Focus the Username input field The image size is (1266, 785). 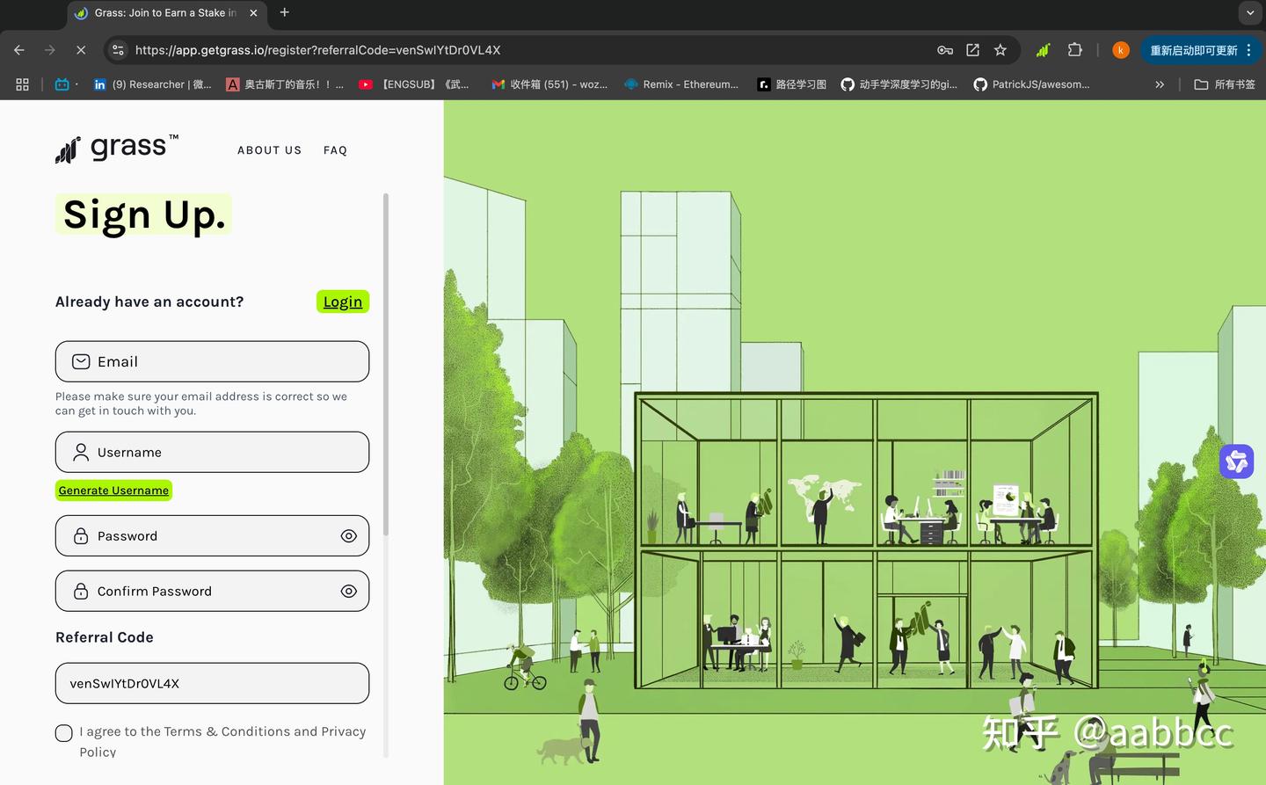[212, 452]
